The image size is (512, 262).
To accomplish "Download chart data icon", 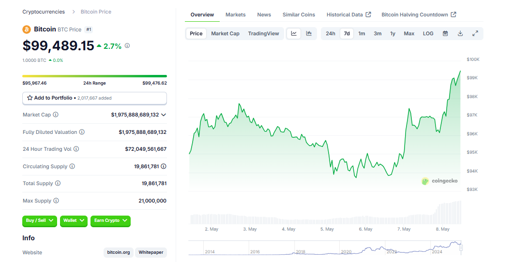I will (x=460, y=33).
